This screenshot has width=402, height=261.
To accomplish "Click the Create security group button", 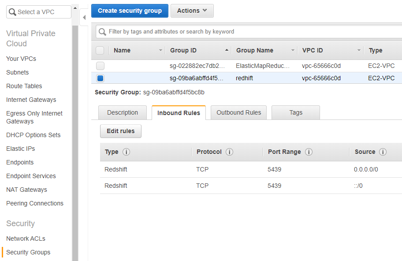I will [130, 11].
